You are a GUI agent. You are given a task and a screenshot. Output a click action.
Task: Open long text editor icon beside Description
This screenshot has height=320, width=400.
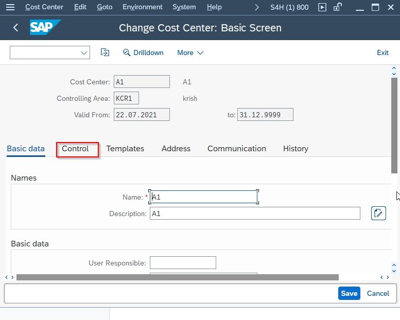pos(378,213)
